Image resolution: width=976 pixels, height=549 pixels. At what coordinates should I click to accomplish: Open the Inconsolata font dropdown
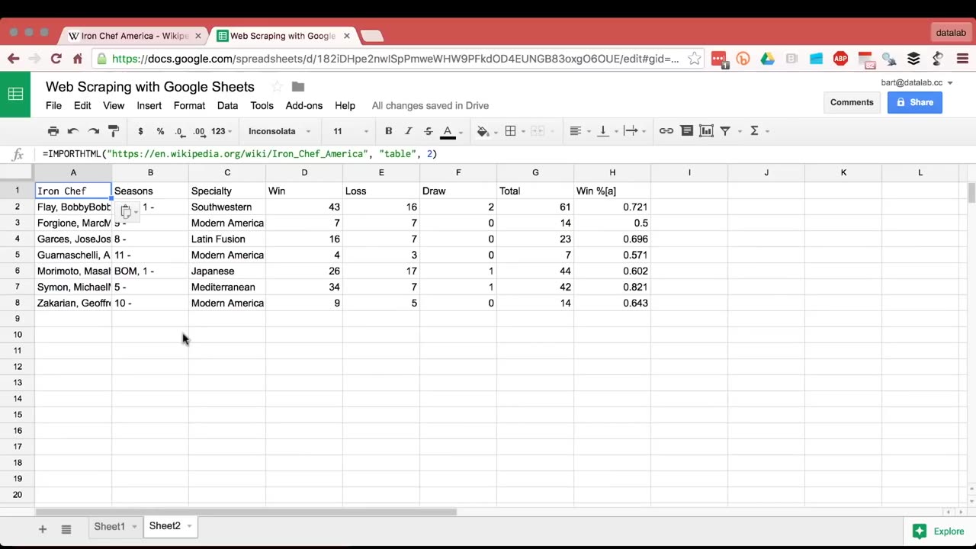click(279, 131)
